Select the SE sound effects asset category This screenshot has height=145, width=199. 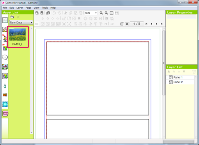click(x=5, y=95)
